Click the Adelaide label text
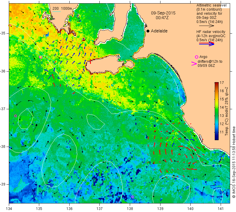This screenshot has height=212, width=236. click(159, 31)
